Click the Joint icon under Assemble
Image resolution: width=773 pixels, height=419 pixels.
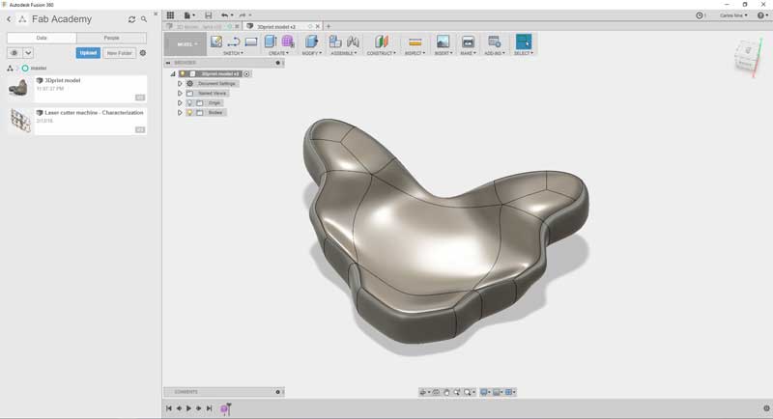[x=335, y=42]
